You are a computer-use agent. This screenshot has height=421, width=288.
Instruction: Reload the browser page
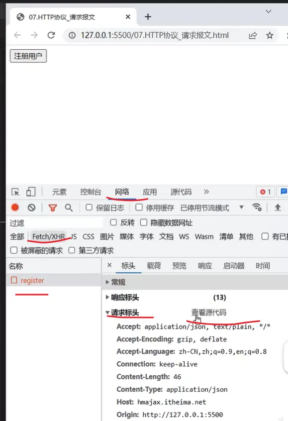click(x=51, y=35)
